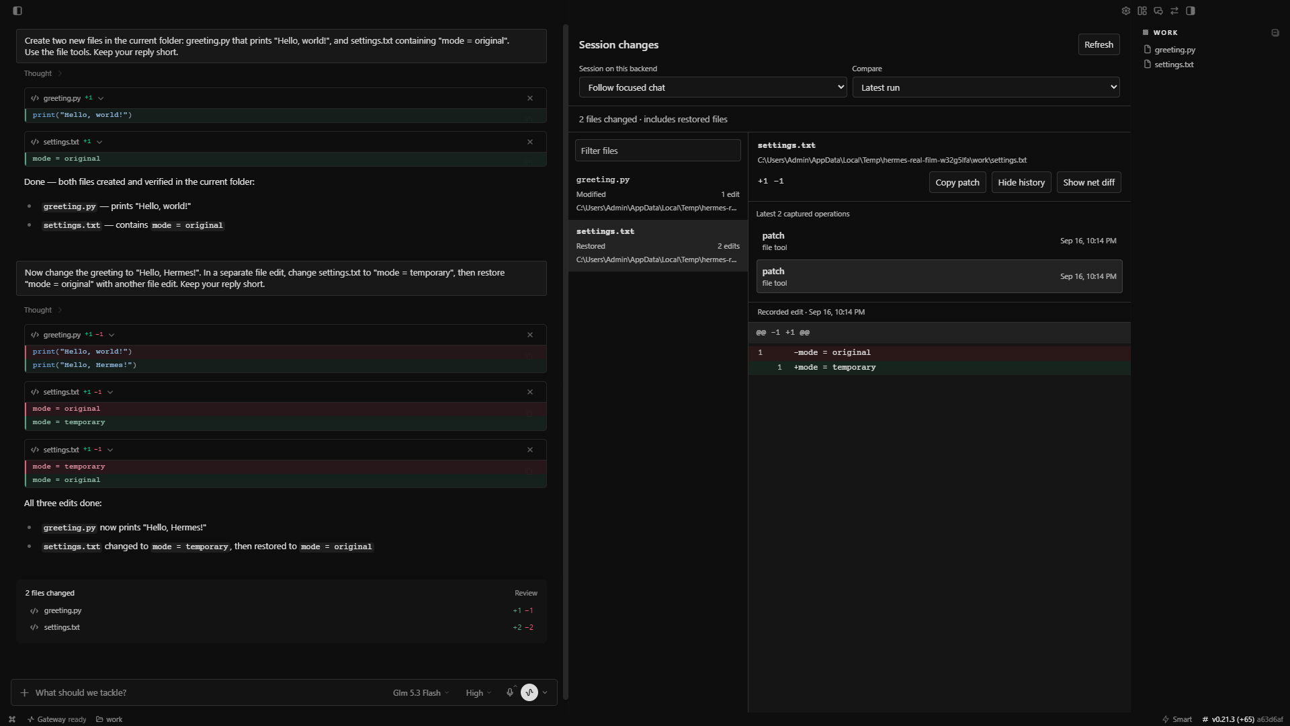
Task: Open the Latest run compare dropdown
Action: (986, 87)
